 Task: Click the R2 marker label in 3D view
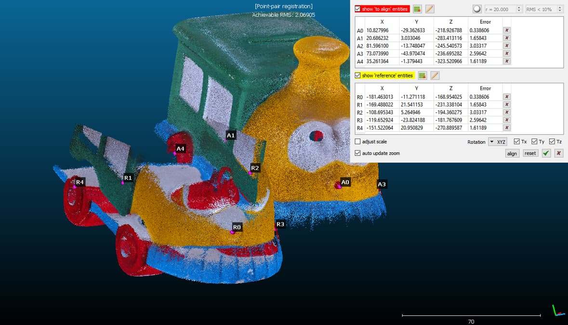click(255, 168)
